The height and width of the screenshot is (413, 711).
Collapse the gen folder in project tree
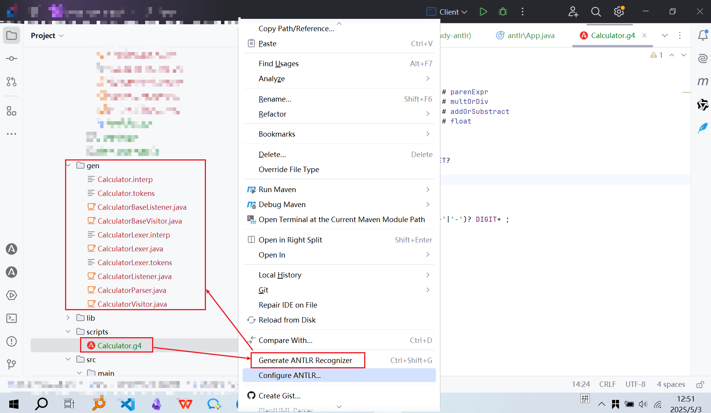click(x=69, y=166)
